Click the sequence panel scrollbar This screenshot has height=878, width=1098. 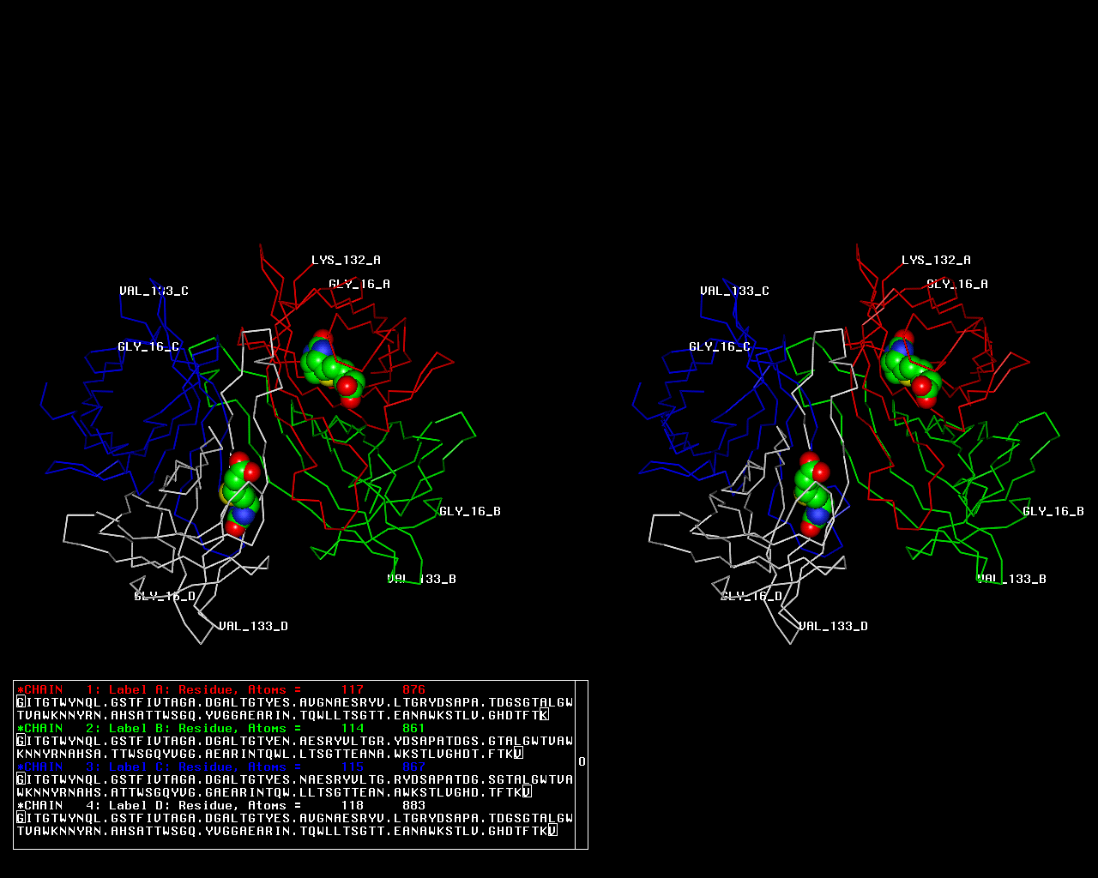tap(582, 761)
